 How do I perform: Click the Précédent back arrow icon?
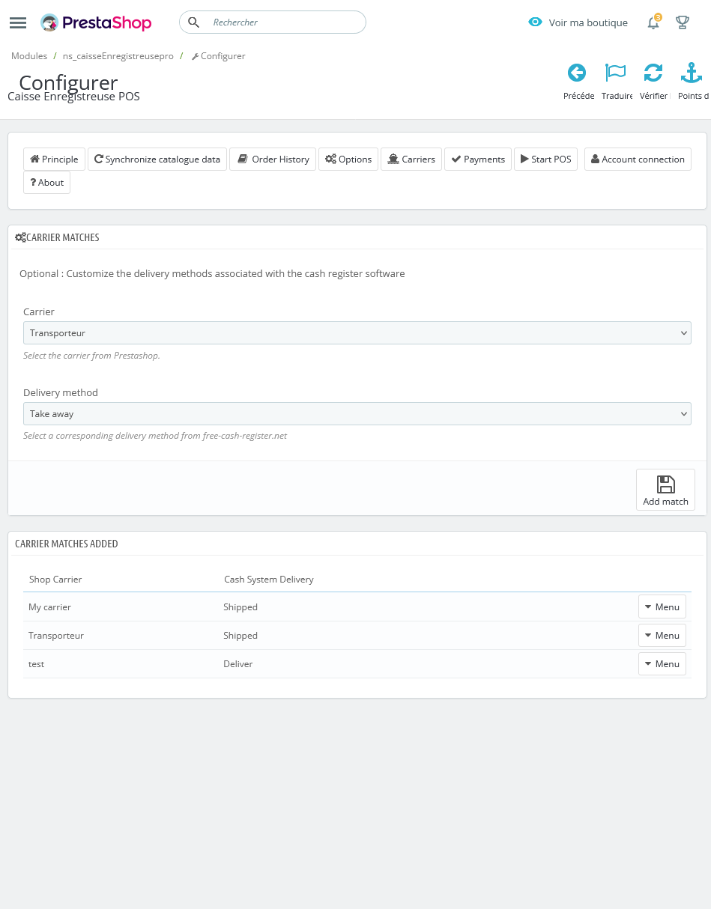click(577, 73)
